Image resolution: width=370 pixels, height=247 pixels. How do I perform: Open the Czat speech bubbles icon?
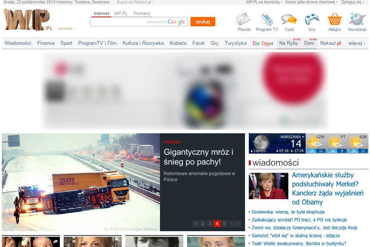click(x=289, y=19)
